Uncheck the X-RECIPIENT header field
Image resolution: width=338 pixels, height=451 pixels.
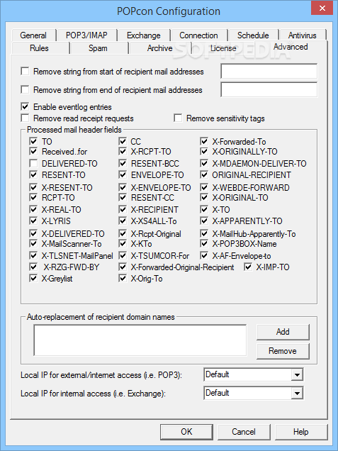(123, 209)
